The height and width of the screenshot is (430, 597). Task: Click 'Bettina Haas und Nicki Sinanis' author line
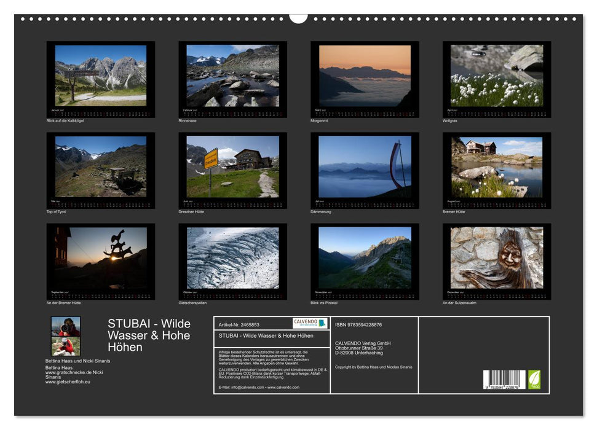pos(77,361)
